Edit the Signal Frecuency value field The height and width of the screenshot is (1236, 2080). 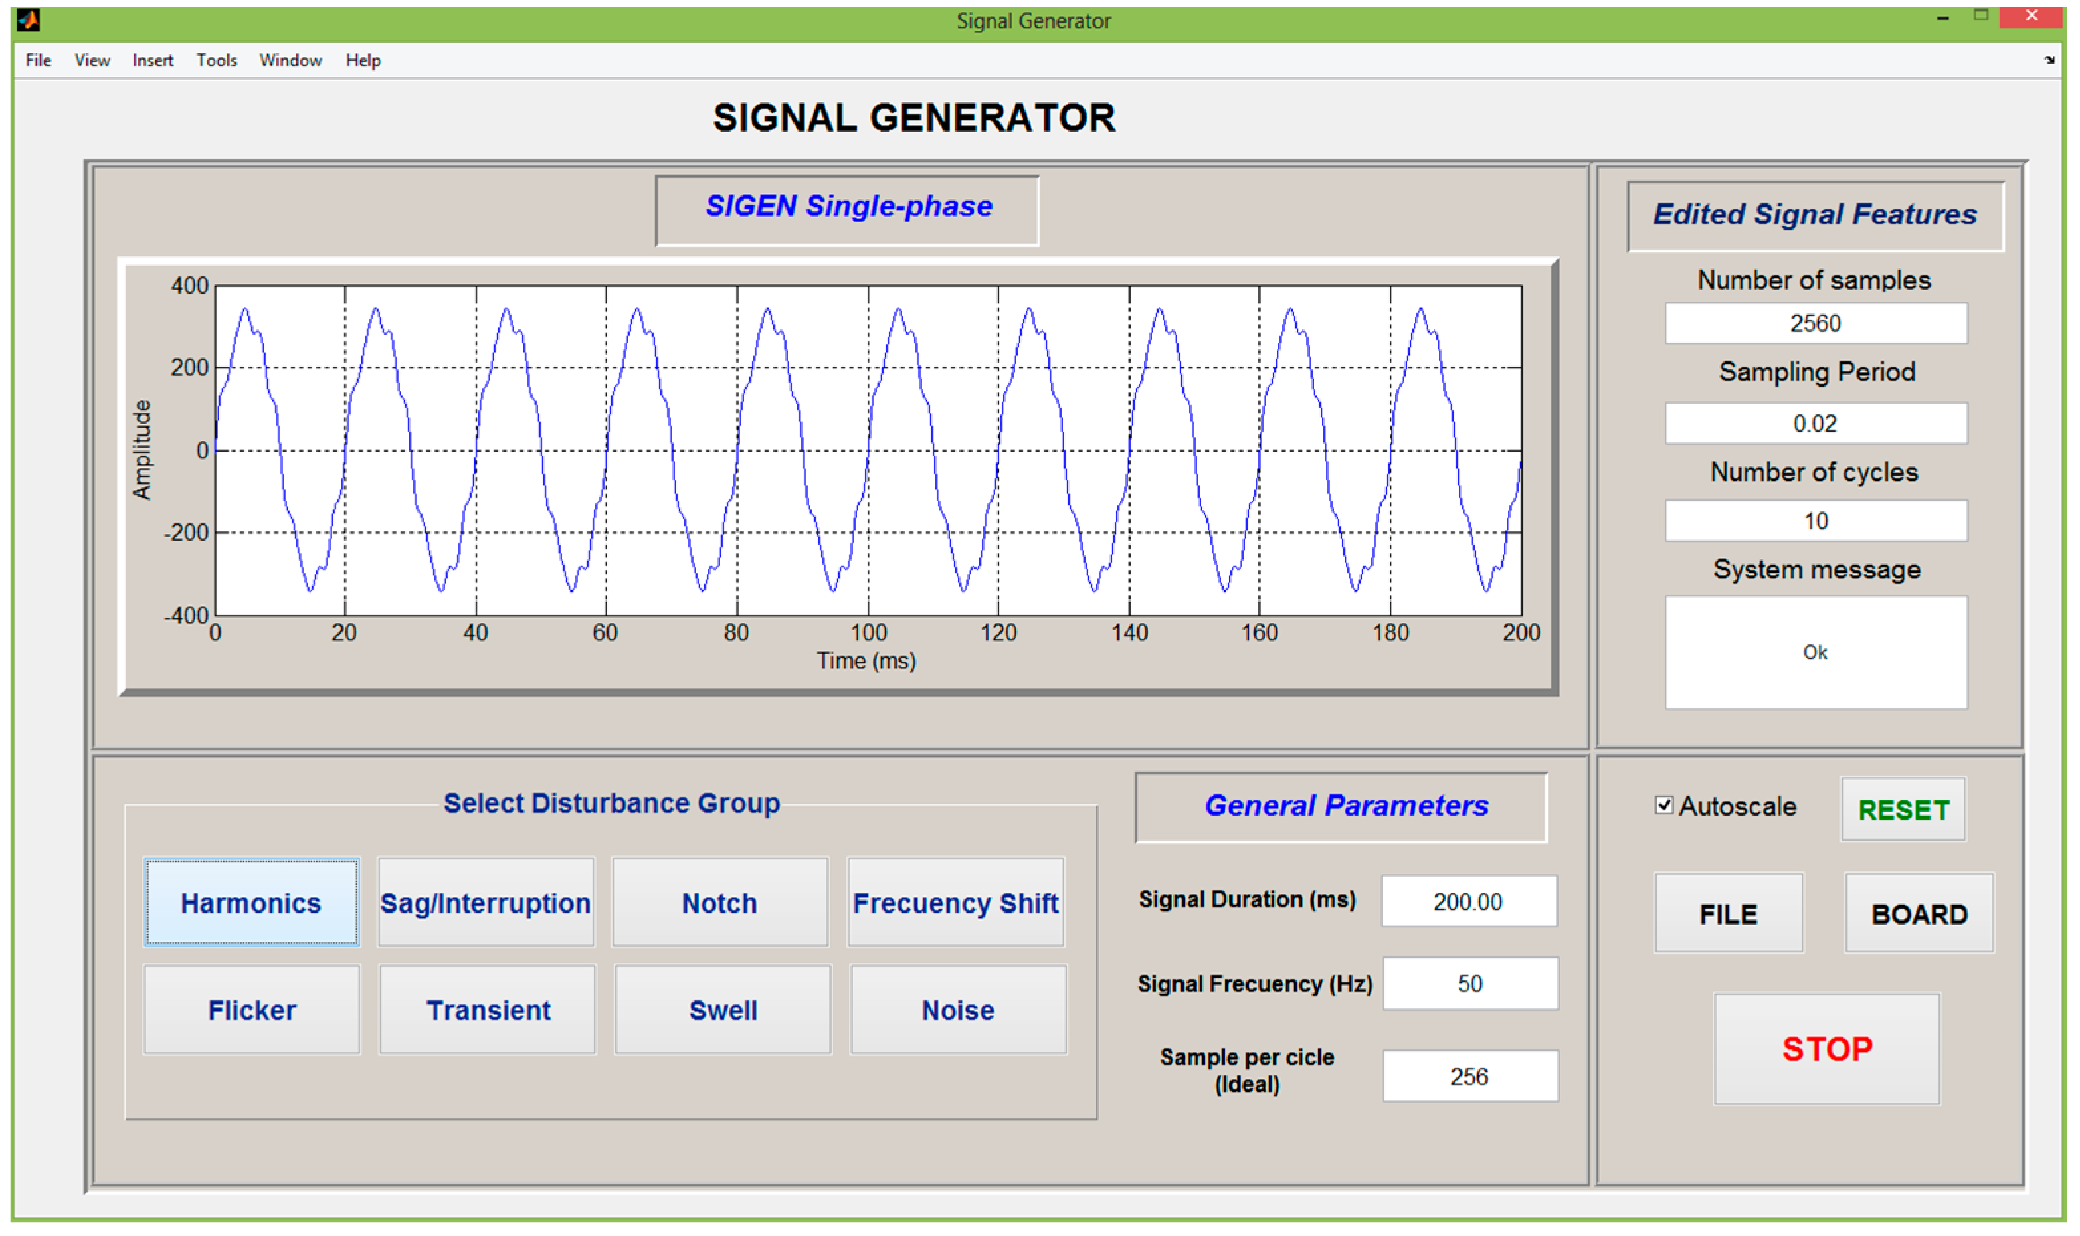pos(1469,984)
